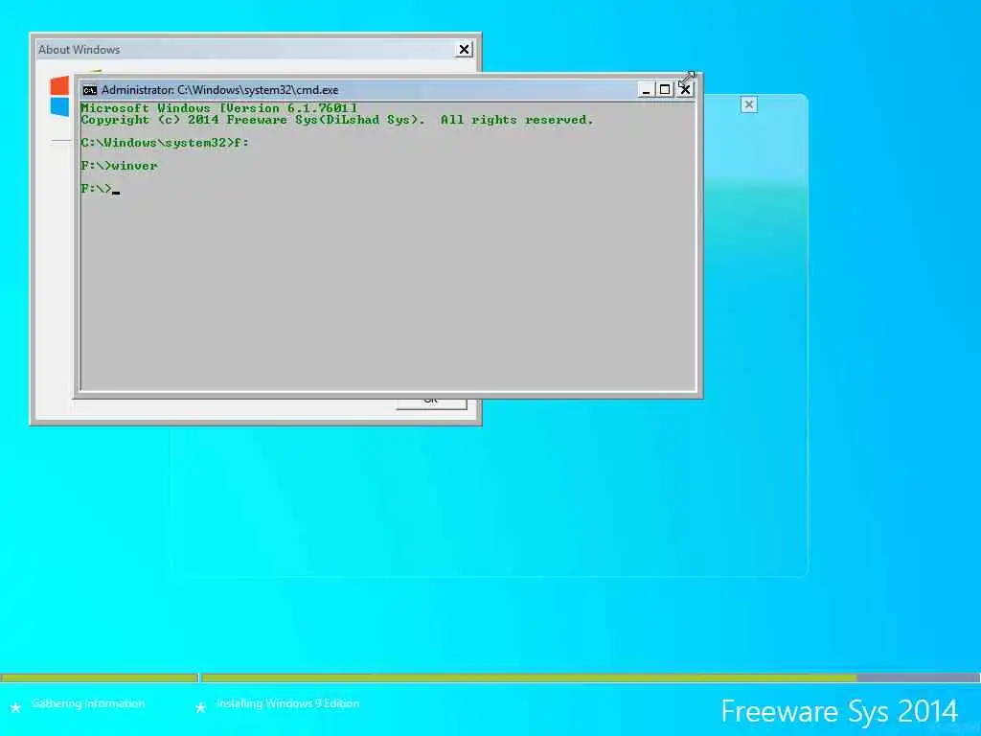
Task: Click the Freeware Sys 2014 branding text
Action: pyautogui.click(x=839, y=712)
